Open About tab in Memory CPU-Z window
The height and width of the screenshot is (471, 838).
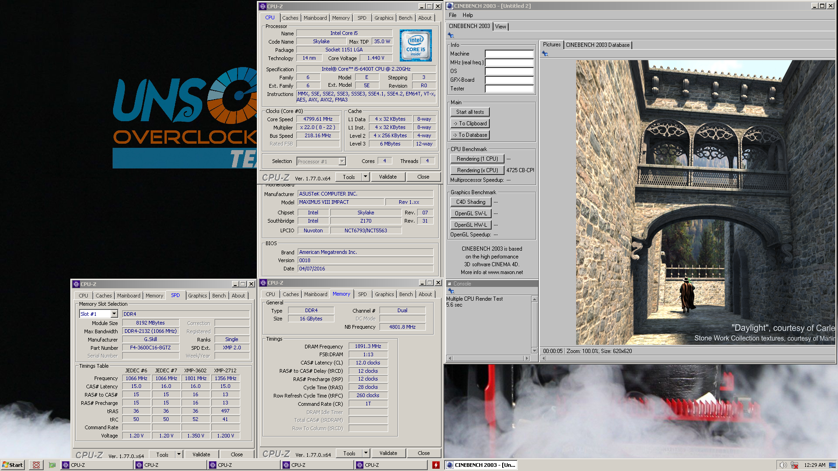[425, 294]
